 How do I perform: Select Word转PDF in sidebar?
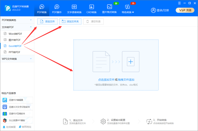pos(17,34)
